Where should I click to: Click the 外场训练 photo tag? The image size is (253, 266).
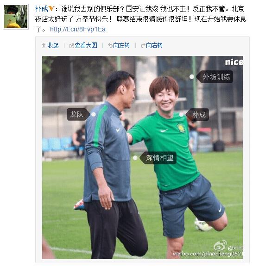tap(215, 77)
